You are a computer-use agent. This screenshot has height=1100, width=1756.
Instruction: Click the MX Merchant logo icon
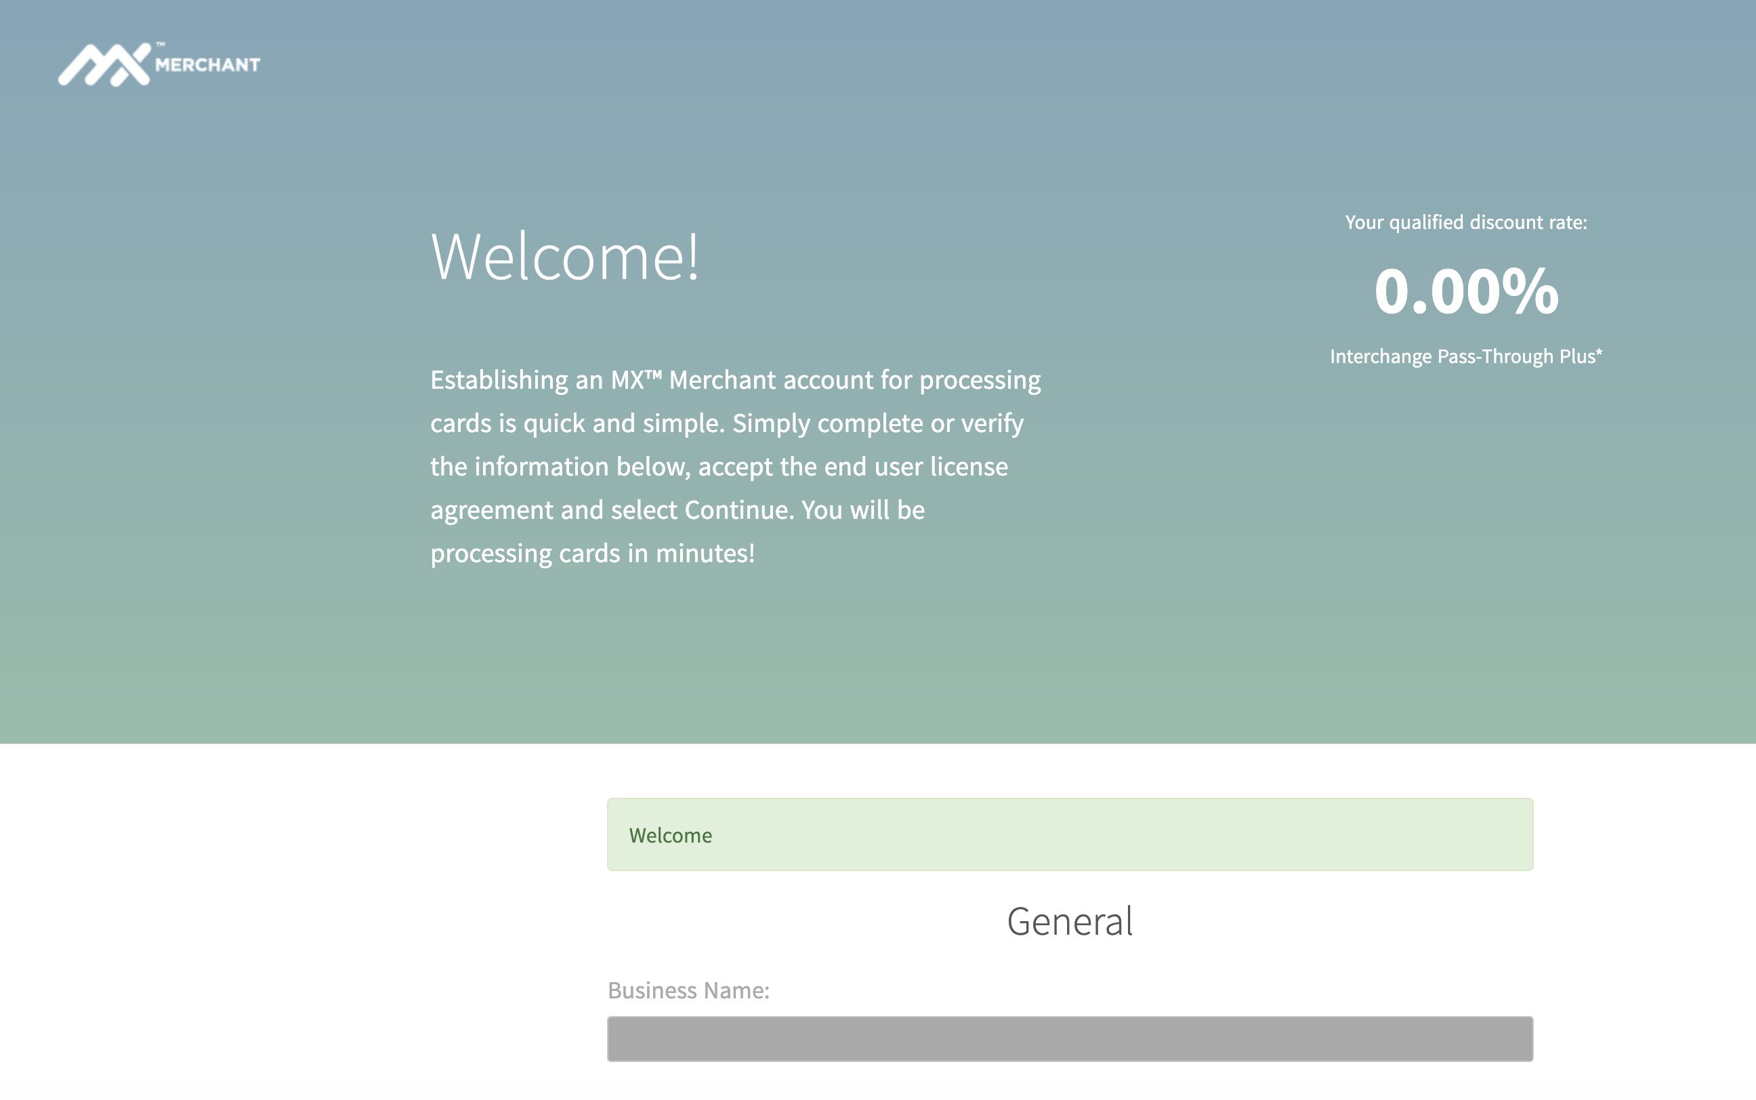(x=104, y=65)
